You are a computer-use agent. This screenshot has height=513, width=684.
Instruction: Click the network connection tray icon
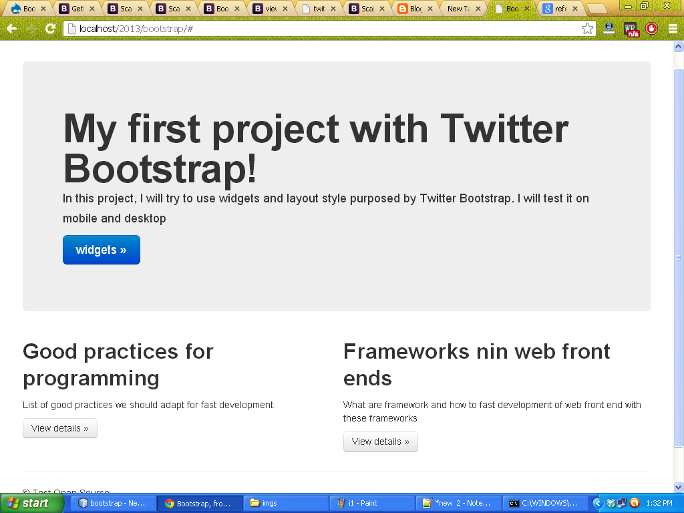(622, 504)
